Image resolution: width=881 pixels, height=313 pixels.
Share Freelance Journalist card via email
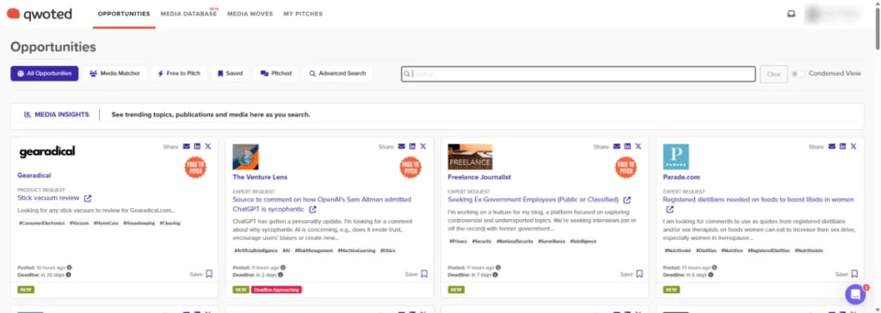tap(617, 146)
